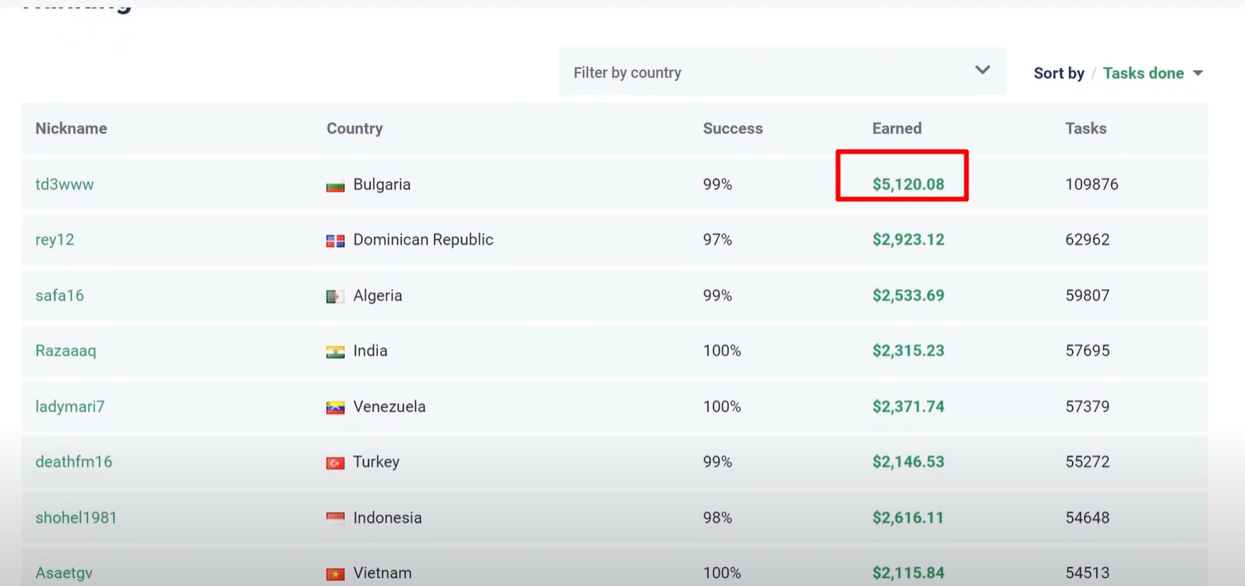Select the safa16 nickname link
This screenshot has width=1245, height=586.
(x=59, y=295)
